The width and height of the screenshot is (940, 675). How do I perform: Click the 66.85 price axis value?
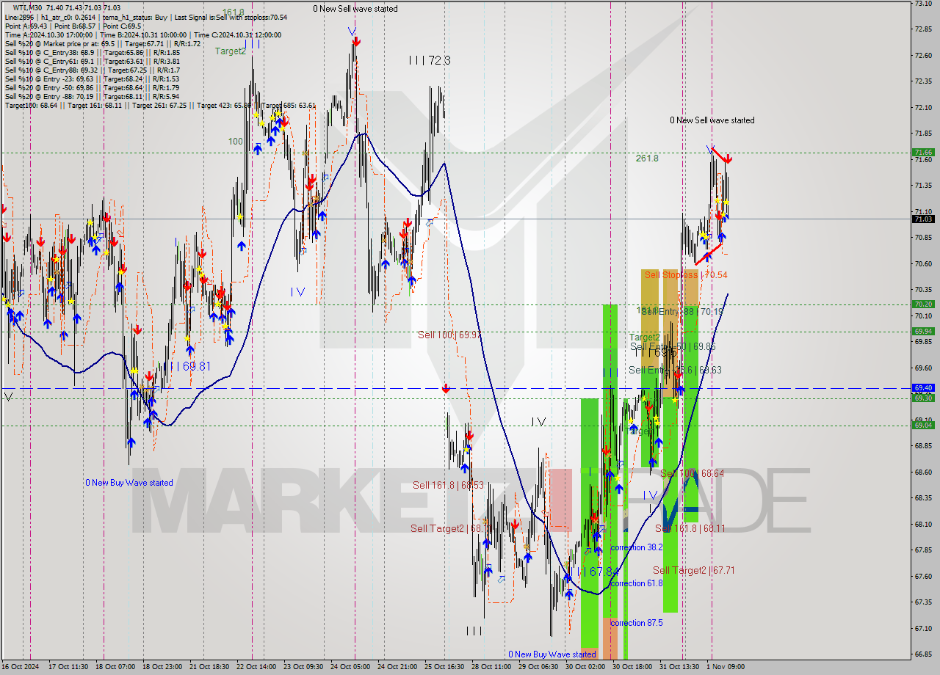tap(923, 654)
